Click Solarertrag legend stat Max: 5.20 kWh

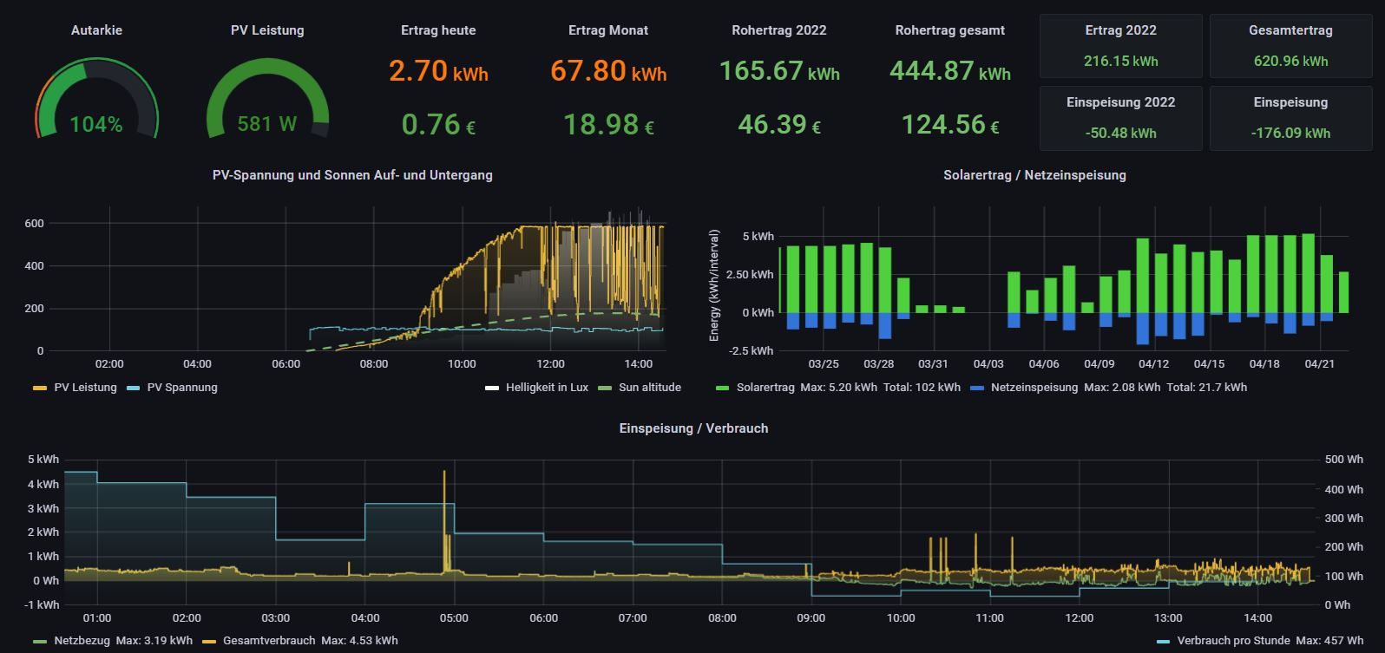pos(838,388)
